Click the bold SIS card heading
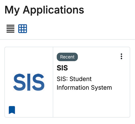Image resolution: width=135 pixels, height=124 pixels. pyautogui.click(x=62, y=68)
